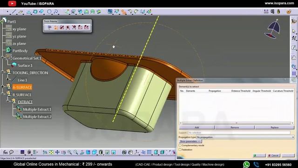Select xy plane in tree
Viewport: 298px width, 168px height.
pyautogui.click(x=19, y=29)
